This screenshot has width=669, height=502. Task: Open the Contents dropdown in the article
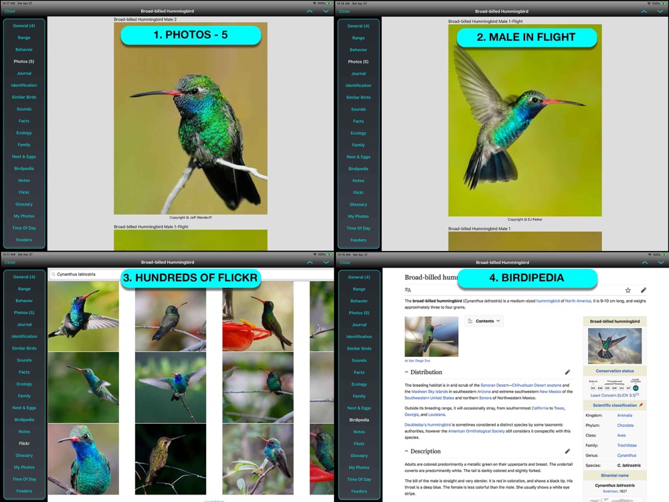click(484, 321)
